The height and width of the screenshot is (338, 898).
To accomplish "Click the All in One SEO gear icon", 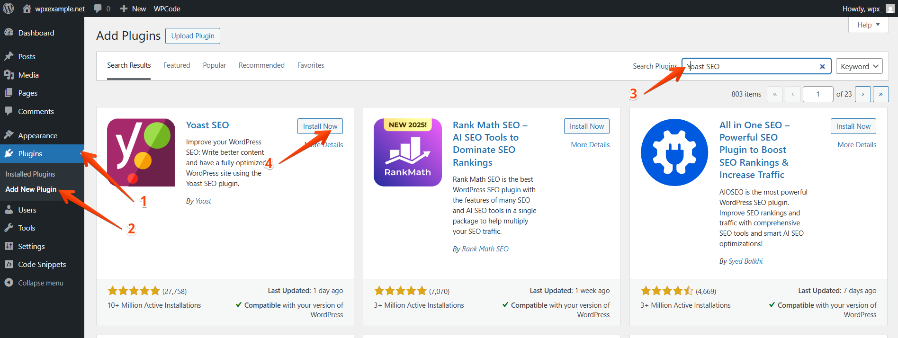I will [674, 152].
